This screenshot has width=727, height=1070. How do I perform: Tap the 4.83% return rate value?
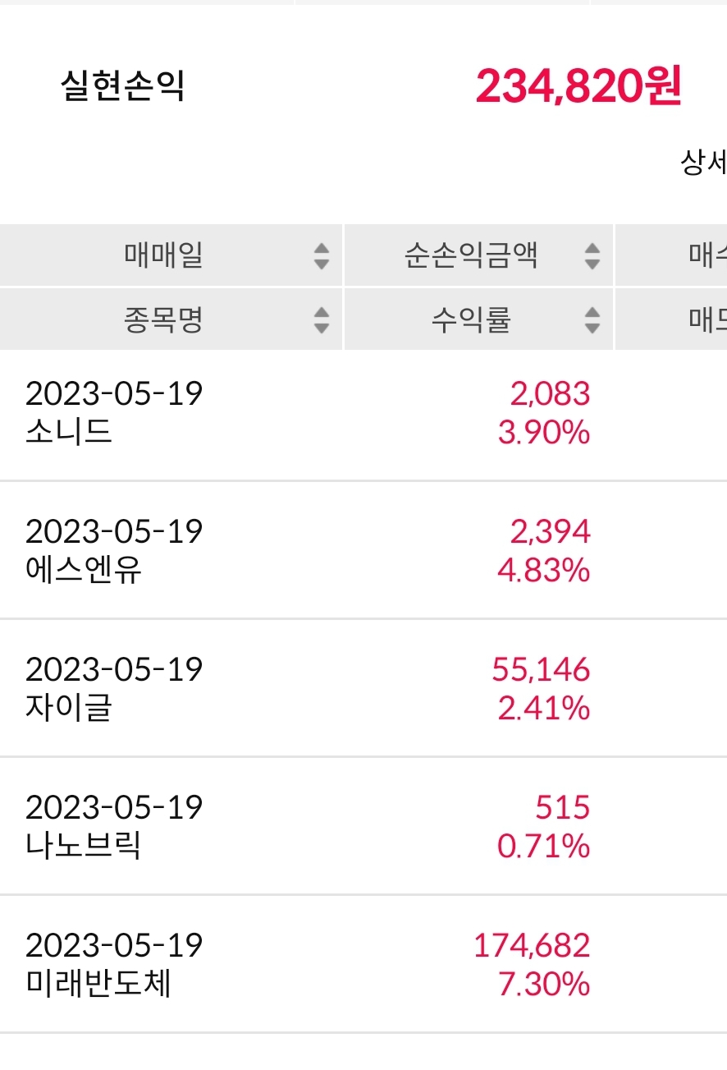coord(544,570)
